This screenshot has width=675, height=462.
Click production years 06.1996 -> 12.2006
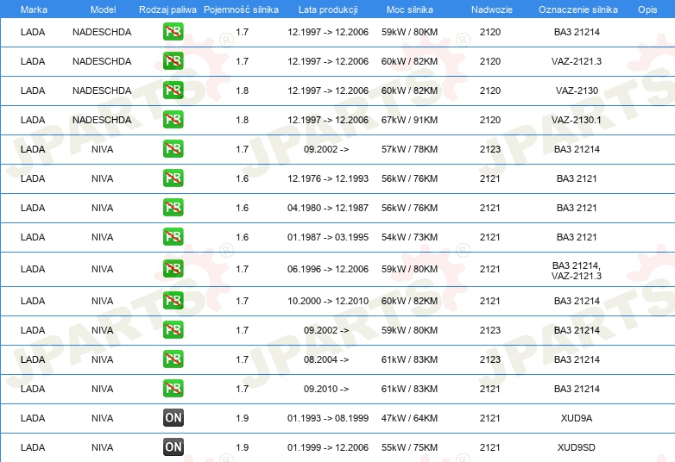328,269
